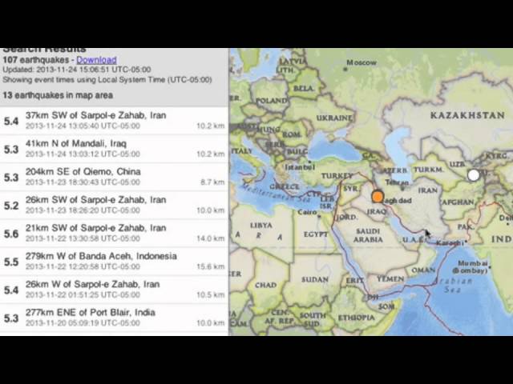This screenshot has width=513, height=384.
Task: Click the Cairo city label on map
Action: (x=308, y=213)
